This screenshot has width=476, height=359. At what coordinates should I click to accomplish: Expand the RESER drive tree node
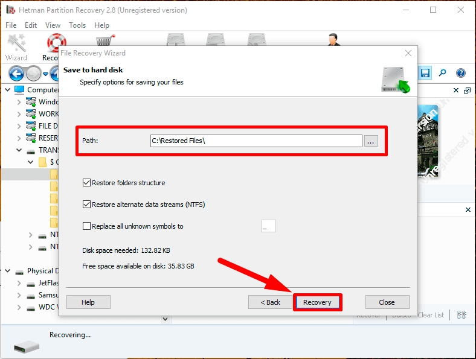pyautogui.click(x=19, y=138)
